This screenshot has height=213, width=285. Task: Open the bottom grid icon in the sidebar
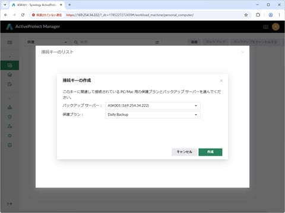[x=9, y=145]
